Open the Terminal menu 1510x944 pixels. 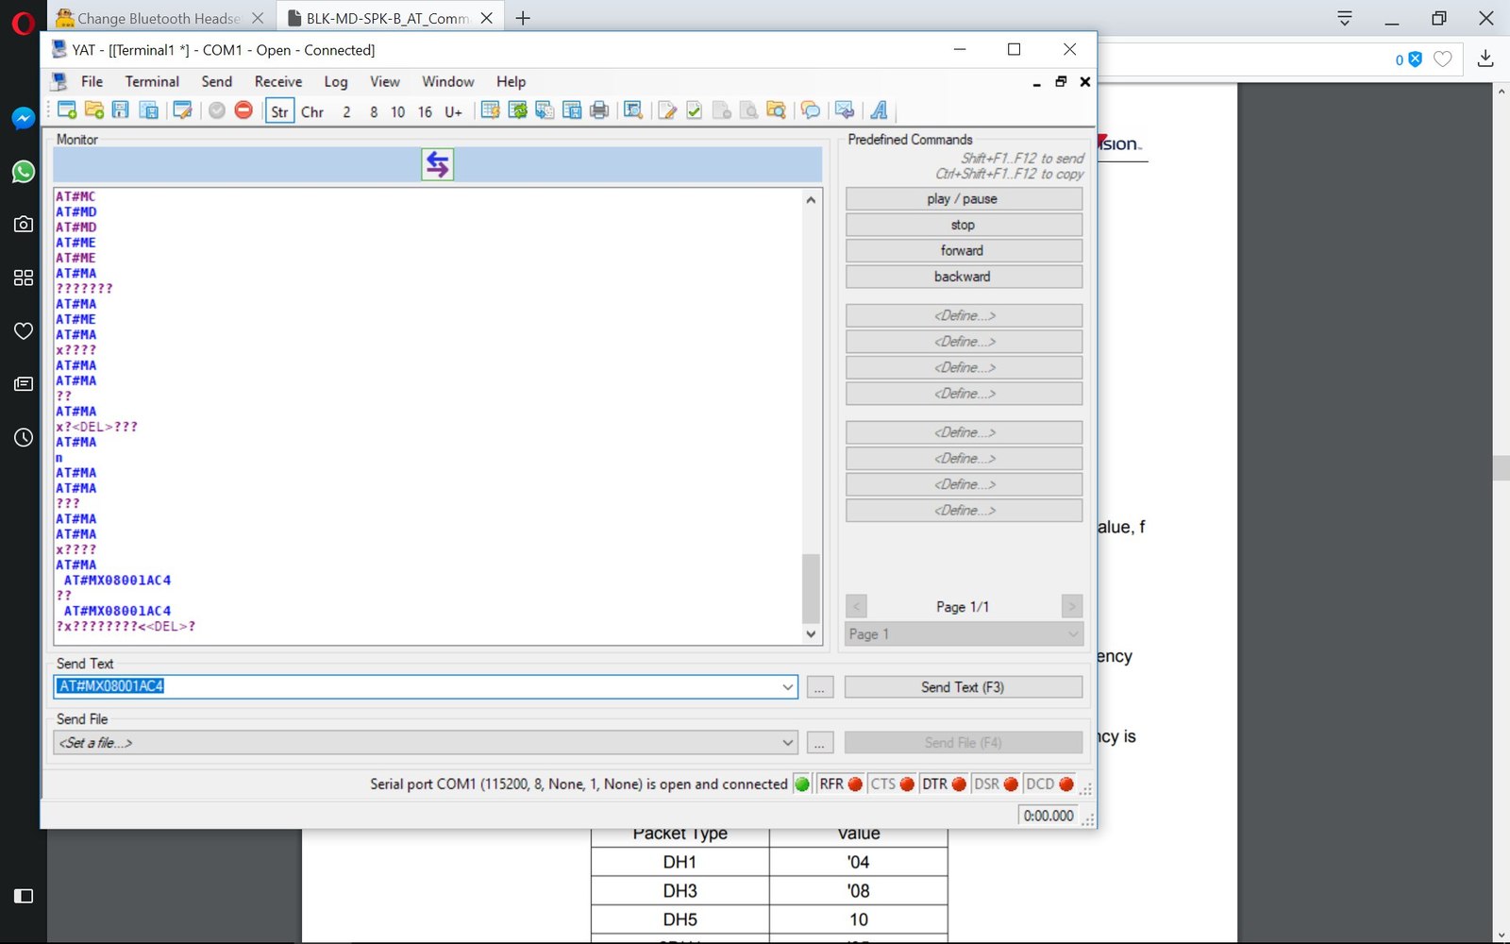[x=152, y=82]
